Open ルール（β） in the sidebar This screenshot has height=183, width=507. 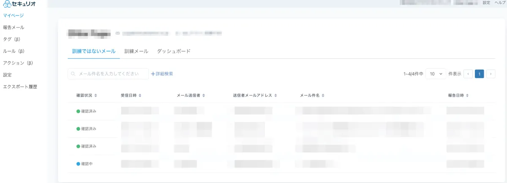coord(14,51)
